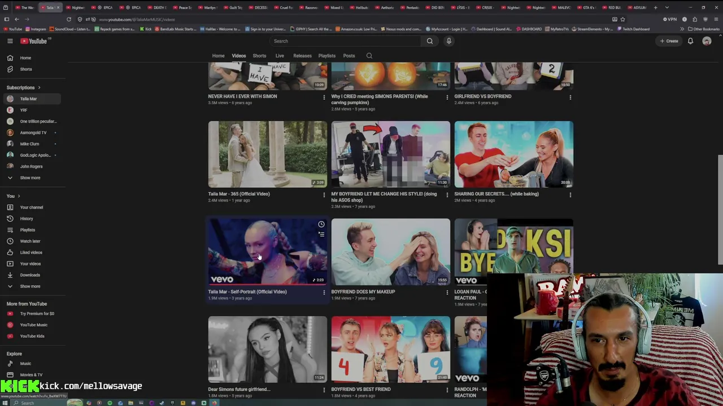723x406 pixels.
Task: Add Self-Portrait video to queue
Action: (x=321, y=234)
